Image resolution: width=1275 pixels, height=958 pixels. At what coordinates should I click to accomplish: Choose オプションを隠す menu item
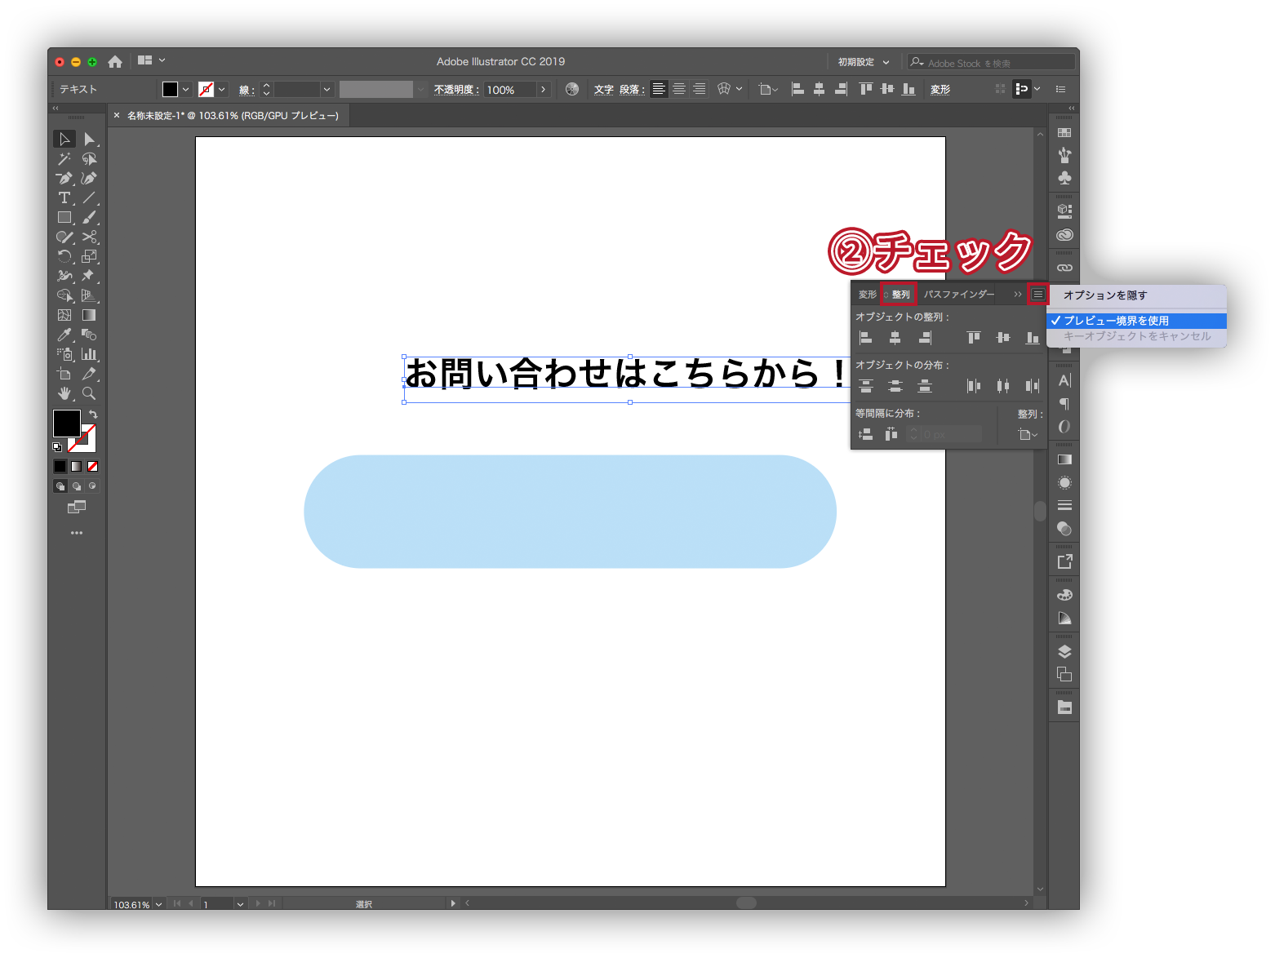pos(1137,295)
